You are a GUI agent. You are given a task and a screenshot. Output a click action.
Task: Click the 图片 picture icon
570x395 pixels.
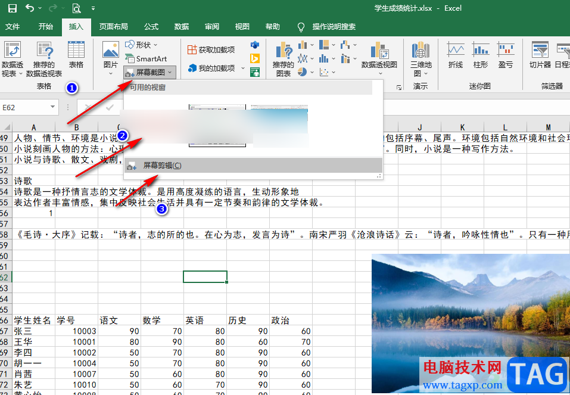(x=111, y=50)
